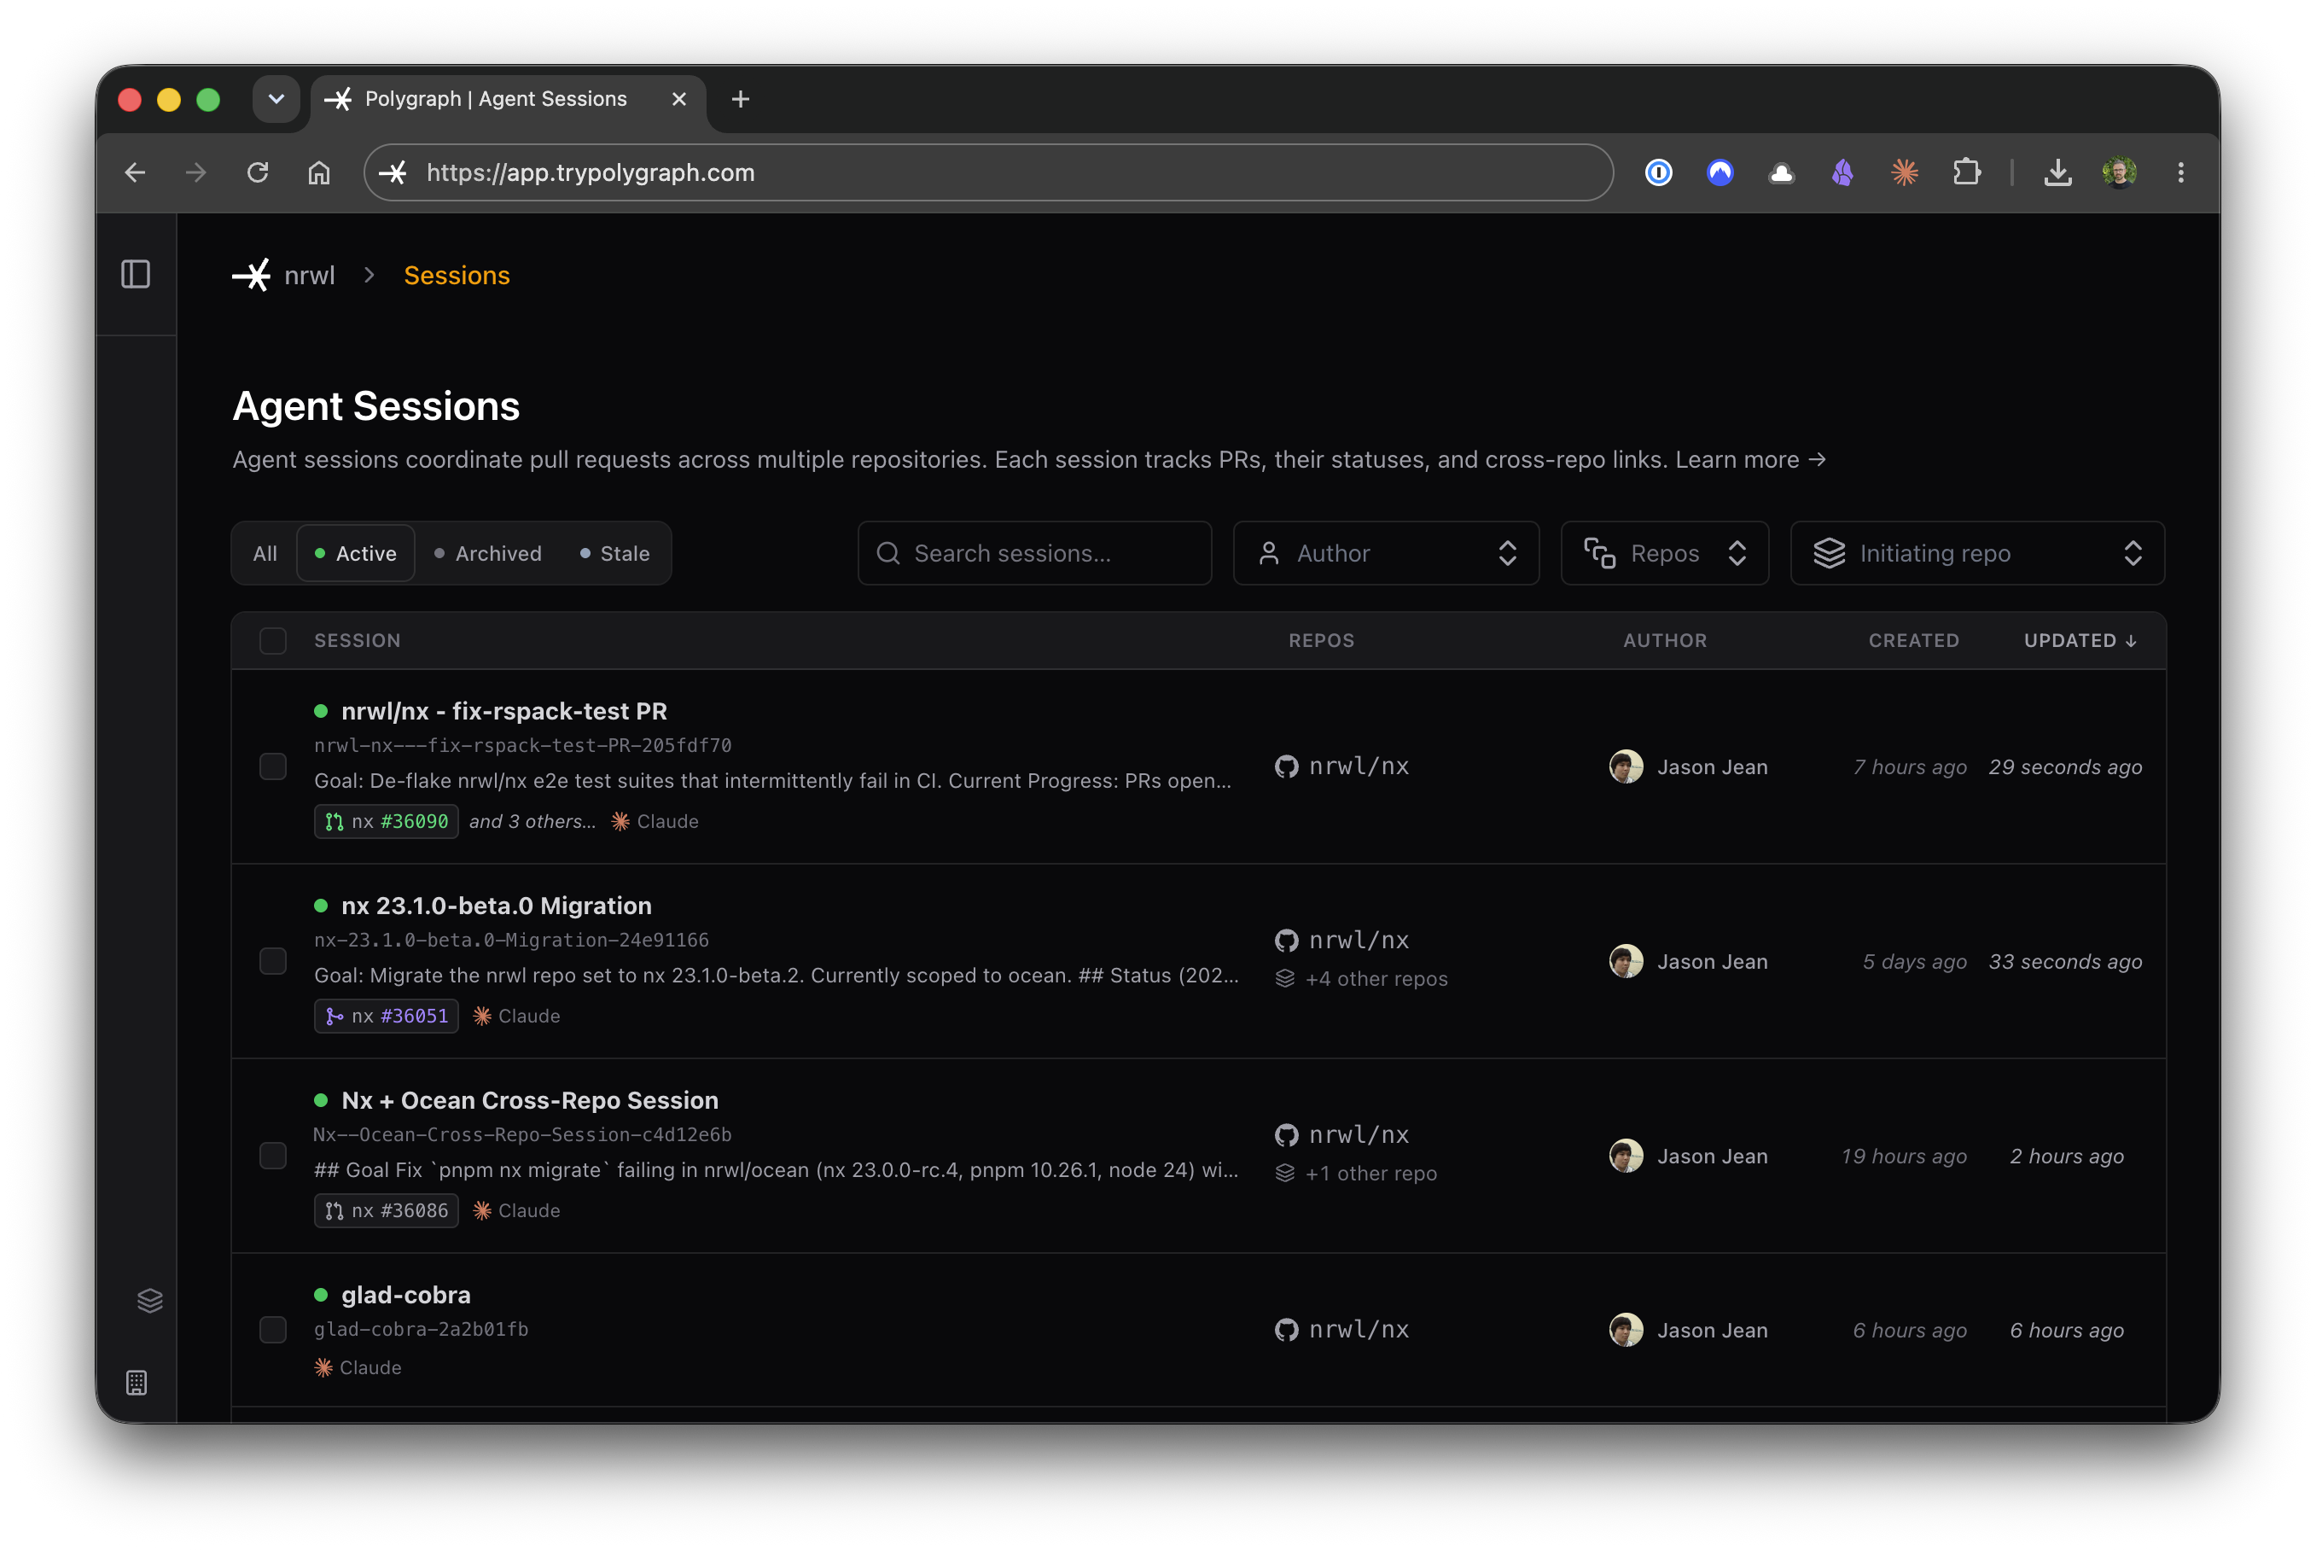Open the nrwl breadcrumb link
The width and height of the screenshot is (2316, 1550).
click(x=309, y=275)
